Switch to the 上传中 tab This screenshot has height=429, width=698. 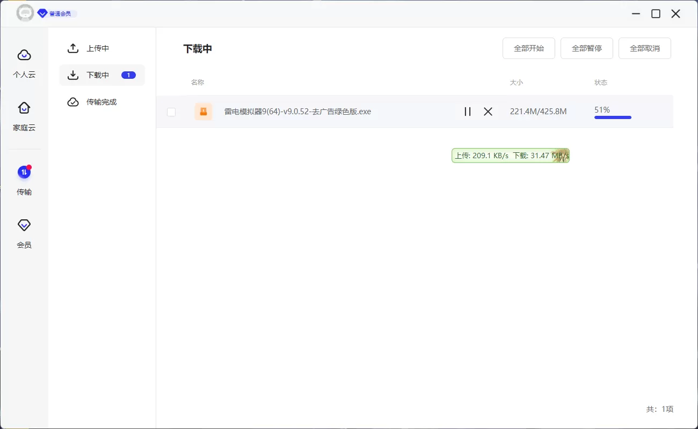(x=98, y=48)
